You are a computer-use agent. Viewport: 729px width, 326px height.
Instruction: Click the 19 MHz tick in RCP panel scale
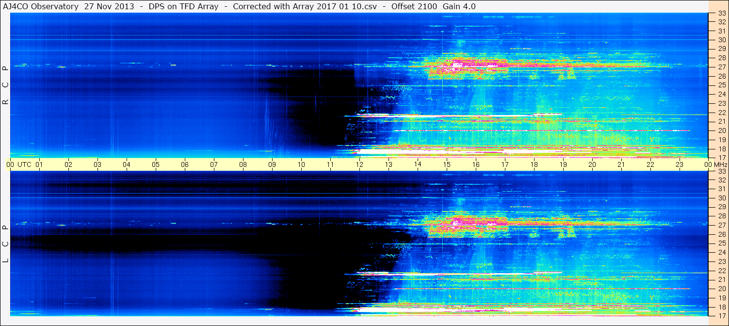click(x=721, y=140)
